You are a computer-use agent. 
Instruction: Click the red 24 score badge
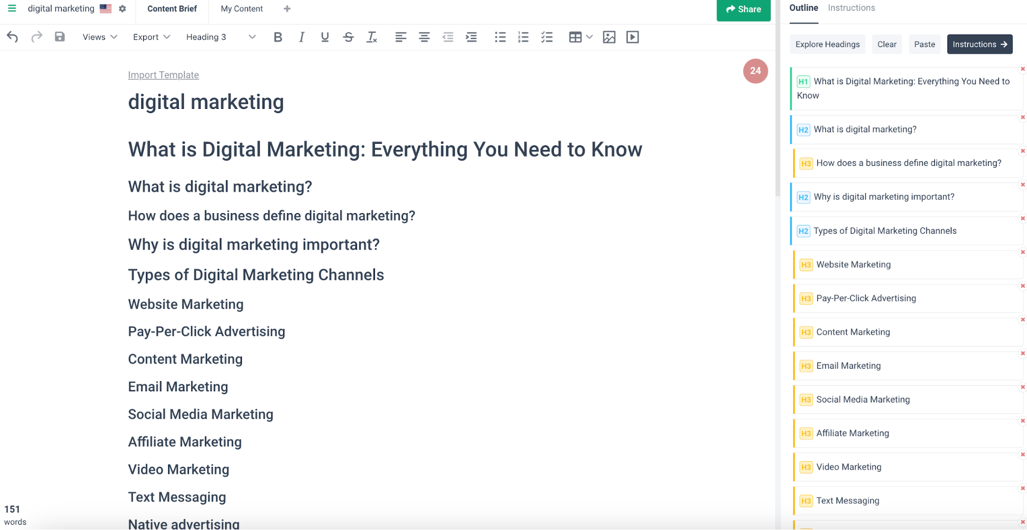[x=755, y=71]
